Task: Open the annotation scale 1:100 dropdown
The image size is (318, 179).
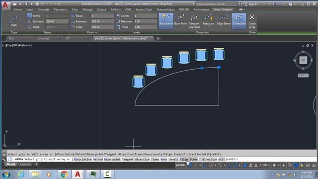Action: 265,165
